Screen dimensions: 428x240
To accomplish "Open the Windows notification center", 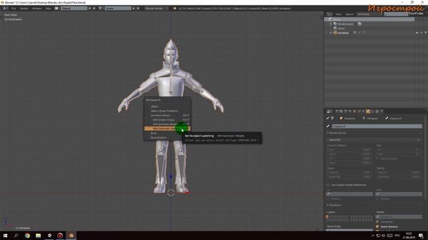I will click(421, 235).
